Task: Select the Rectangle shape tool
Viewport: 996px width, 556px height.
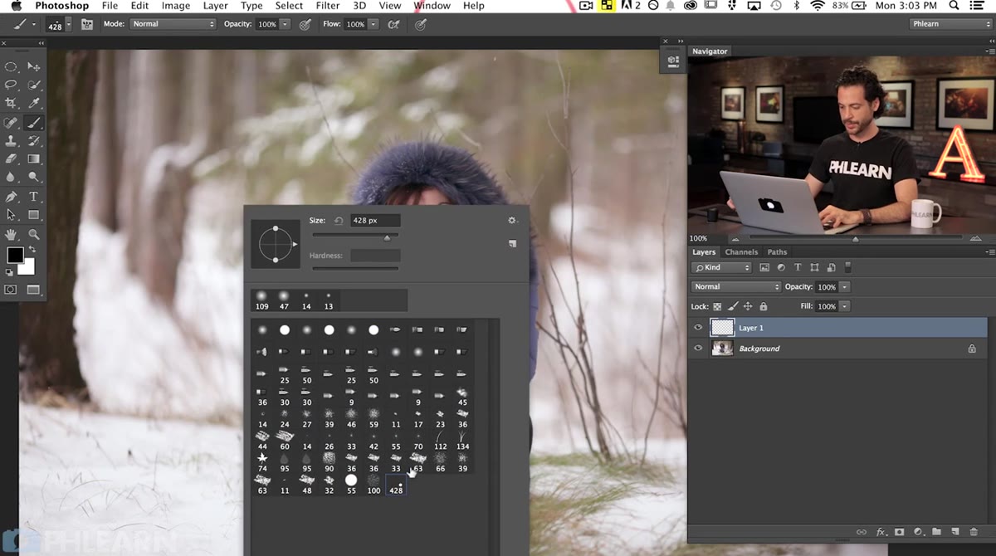Action: click(x=34, y=215)
